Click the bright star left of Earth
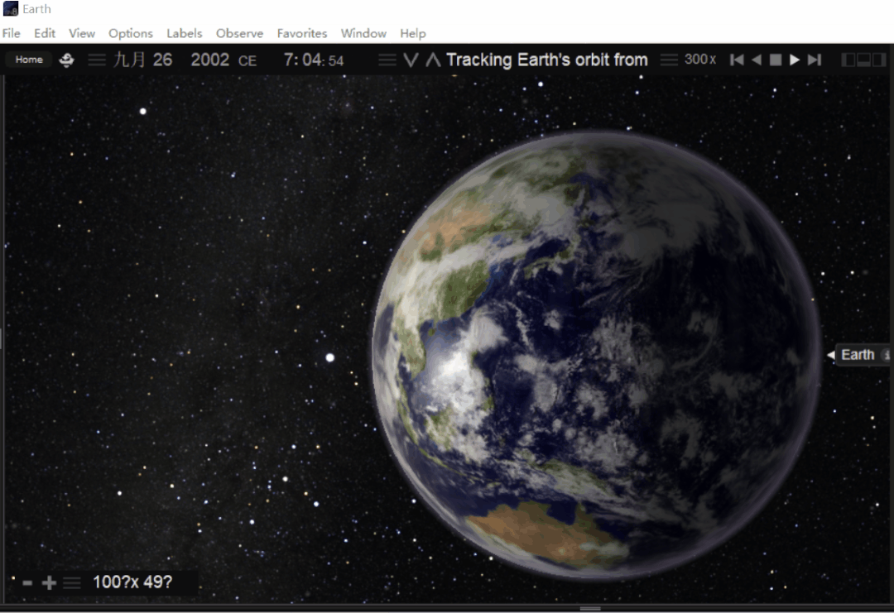This screenshot has height=613, width=894. click(x=329, y=357)
